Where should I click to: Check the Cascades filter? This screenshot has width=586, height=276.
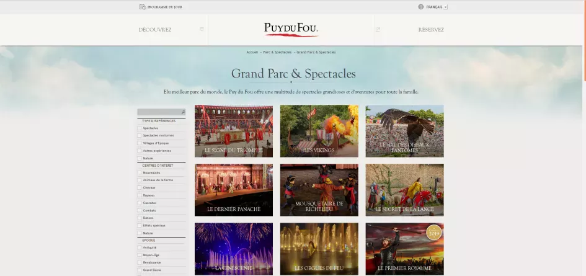coord(140,203)
